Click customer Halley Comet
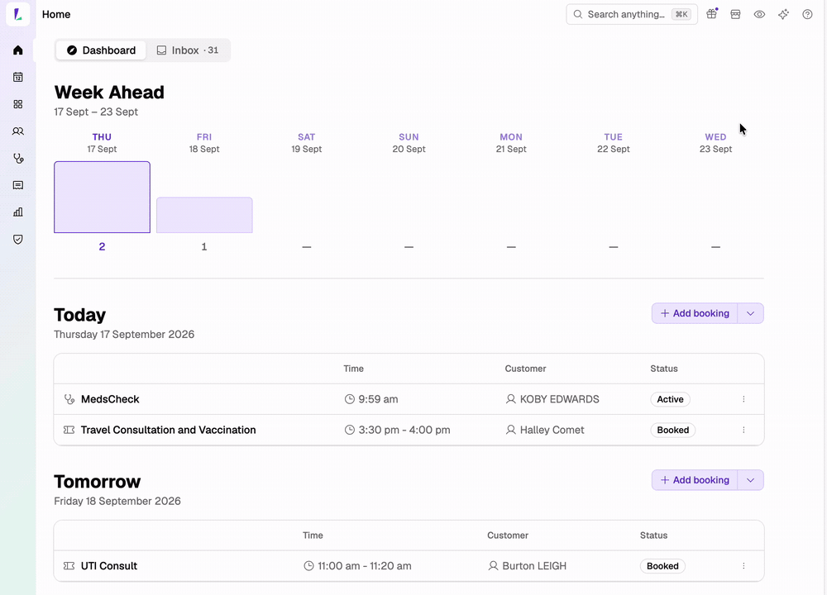This screenshot has width=827, height=595. (x=545, y=430)
